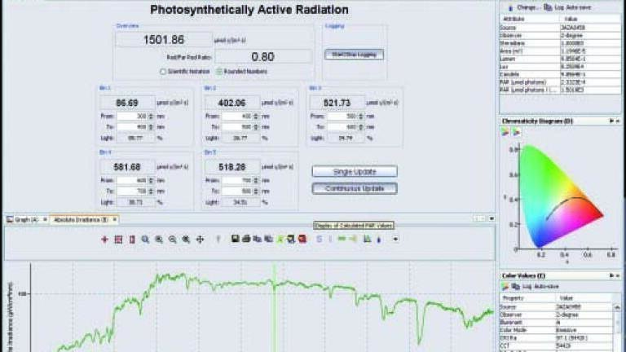Click the Single Update button
This screenshot has width=626, height=352.
coord(355,172)
